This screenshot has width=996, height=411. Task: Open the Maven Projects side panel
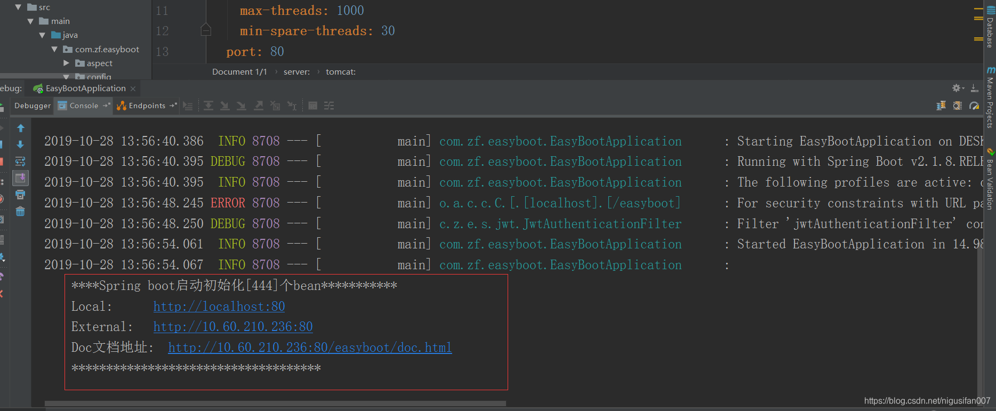tap(990, 98)
